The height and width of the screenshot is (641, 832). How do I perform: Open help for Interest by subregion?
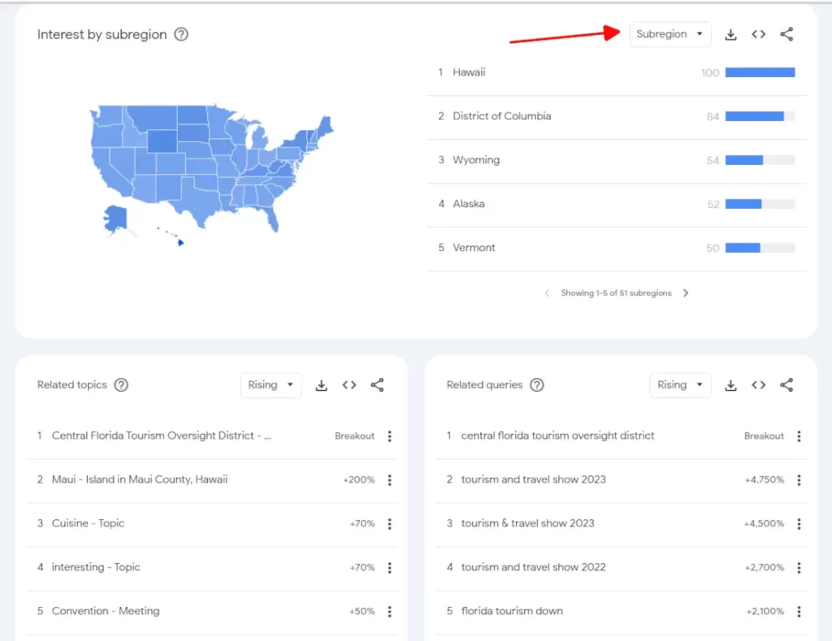click(x=181, y=34)
